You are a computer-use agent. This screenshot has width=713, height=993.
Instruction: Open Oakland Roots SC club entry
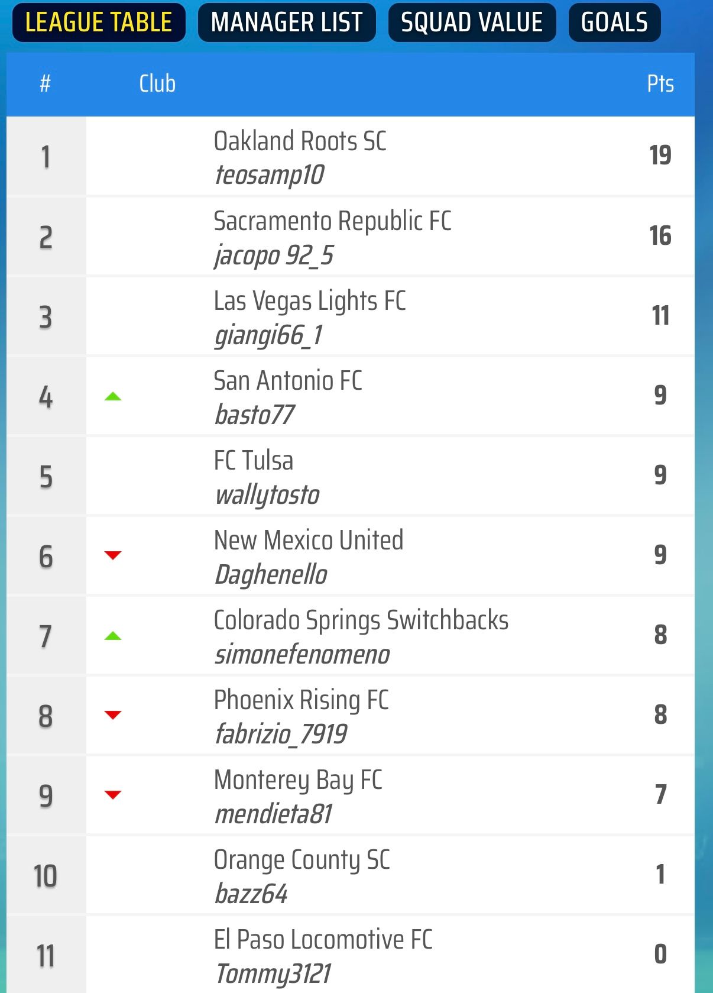tap(300, 141)
